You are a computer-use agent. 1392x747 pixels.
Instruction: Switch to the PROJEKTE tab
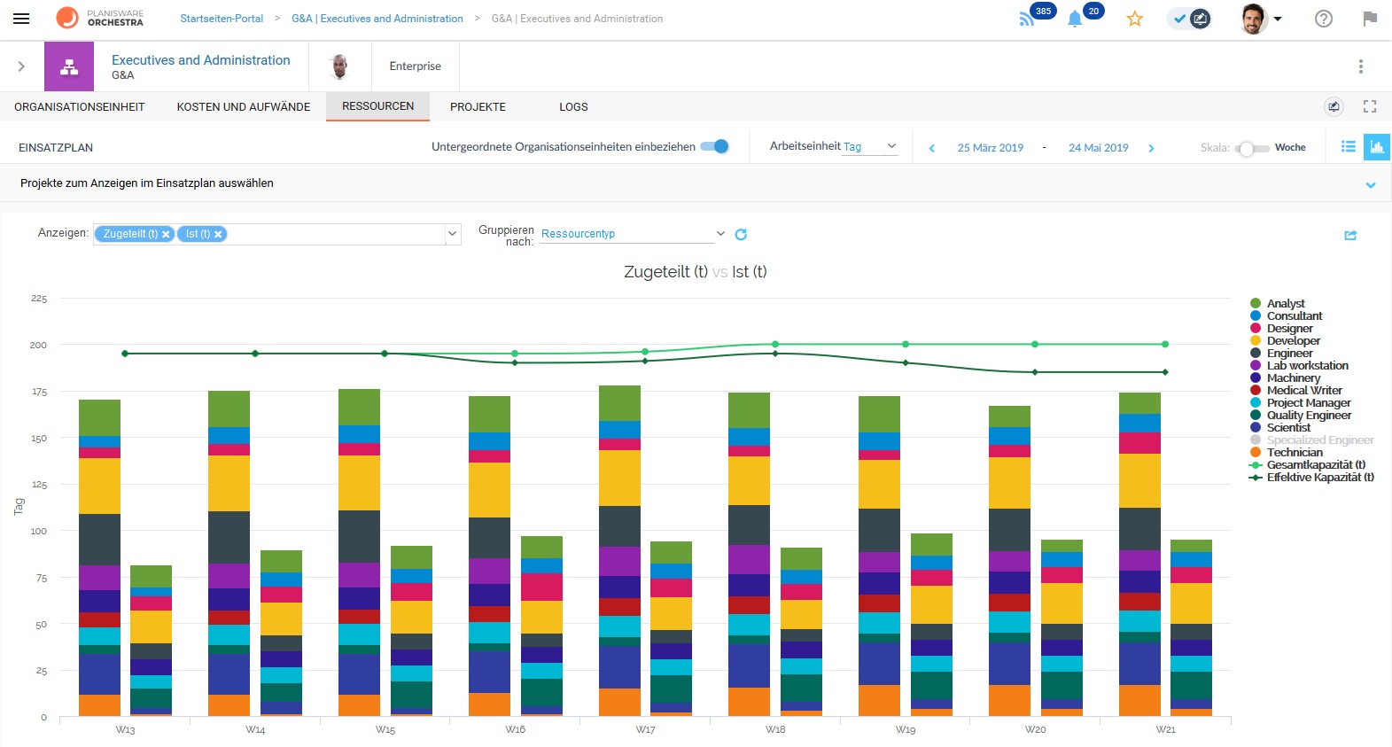click(478, 107)
